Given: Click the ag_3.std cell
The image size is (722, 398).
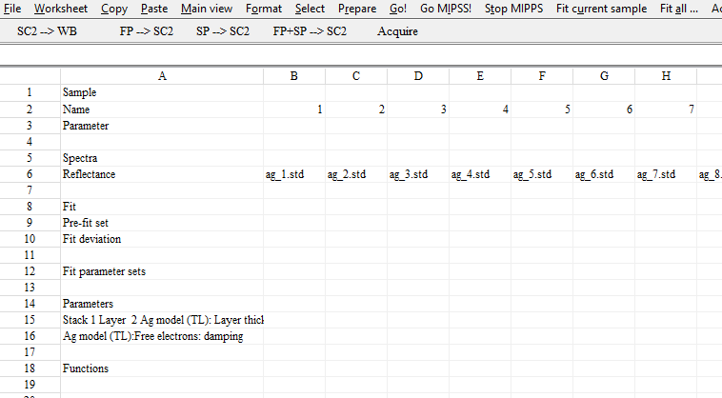Looking at the screenshot, I should 418,174.
